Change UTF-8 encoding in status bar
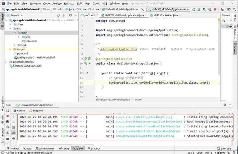This screenshot has width=238, height=154. pos(208,152)
